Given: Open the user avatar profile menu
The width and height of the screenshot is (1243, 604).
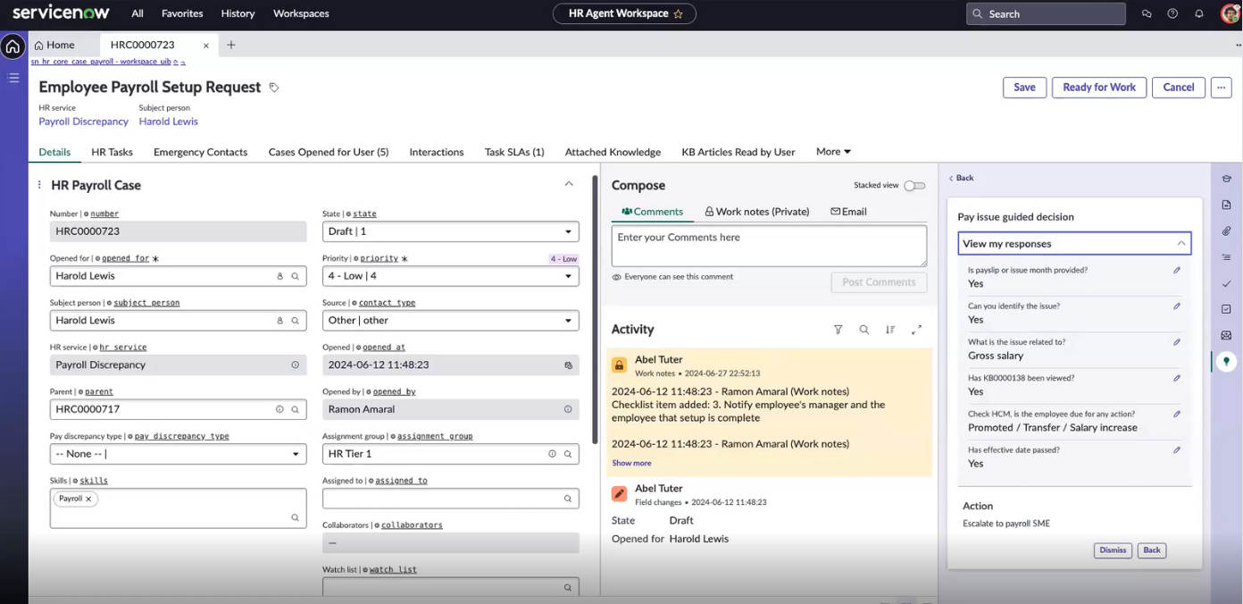Looking at the screenshot, I should click(x=1230, y=13).
